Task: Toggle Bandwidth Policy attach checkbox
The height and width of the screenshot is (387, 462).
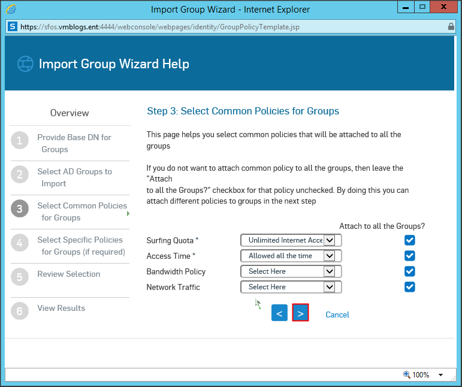Action: (410, 271)
